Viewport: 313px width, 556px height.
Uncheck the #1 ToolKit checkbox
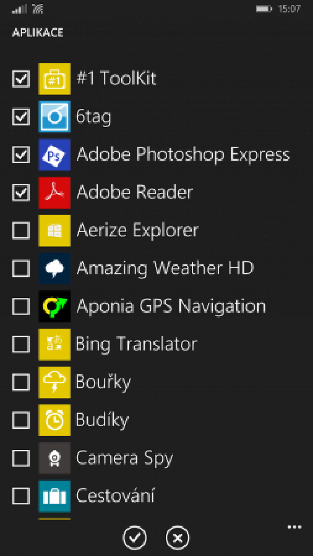pyautogui.click(x=21, y=79)
